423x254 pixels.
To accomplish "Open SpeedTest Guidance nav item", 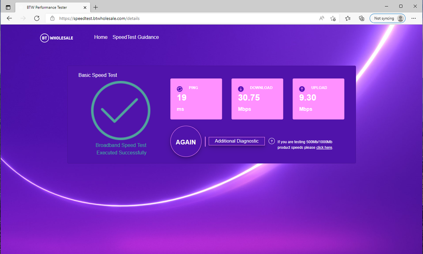I will [135, 37].
